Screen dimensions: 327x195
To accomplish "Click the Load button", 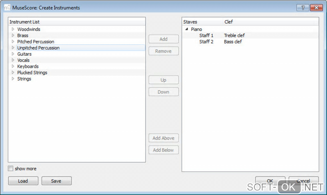I will click(x=23, y=181).
